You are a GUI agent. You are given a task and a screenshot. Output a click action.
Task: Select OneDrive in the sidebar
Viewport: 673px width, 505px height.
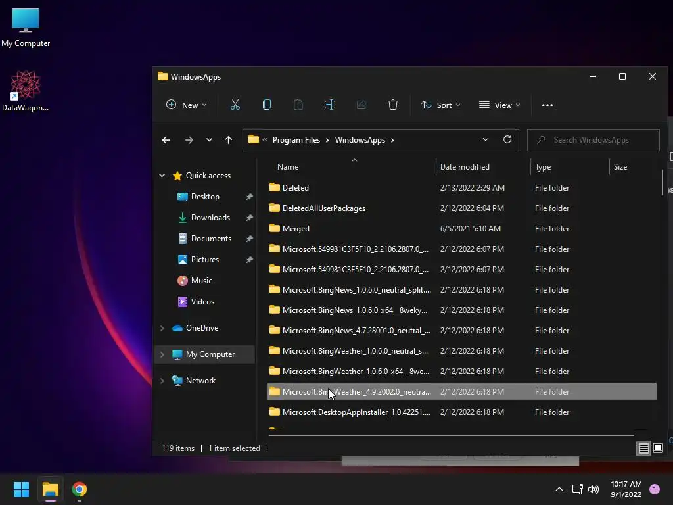(x=202, y=328)
